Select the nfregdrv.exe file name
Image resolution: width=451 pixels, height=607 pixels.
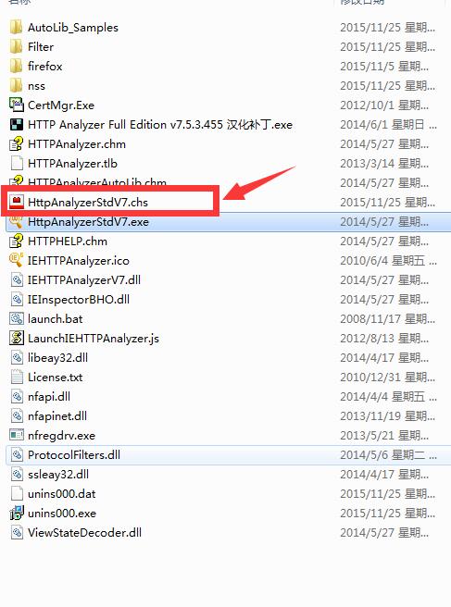[61, 436]
